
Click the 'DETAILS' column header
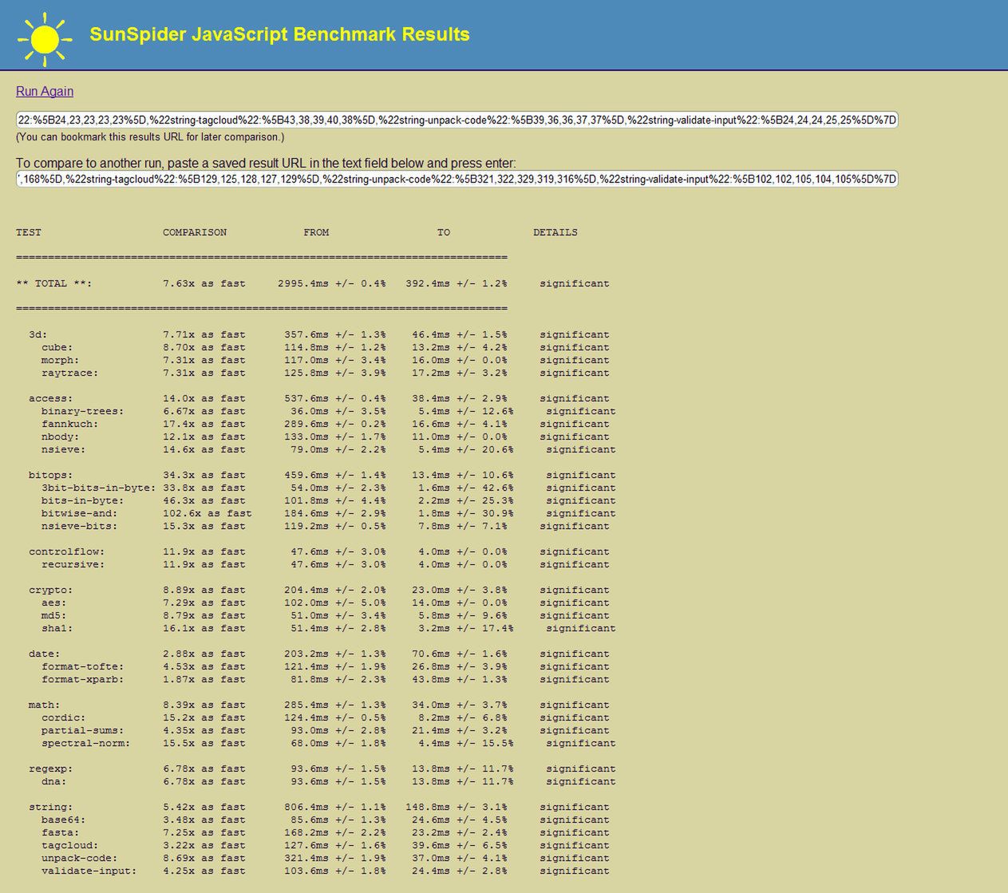(x=555, y=233)
